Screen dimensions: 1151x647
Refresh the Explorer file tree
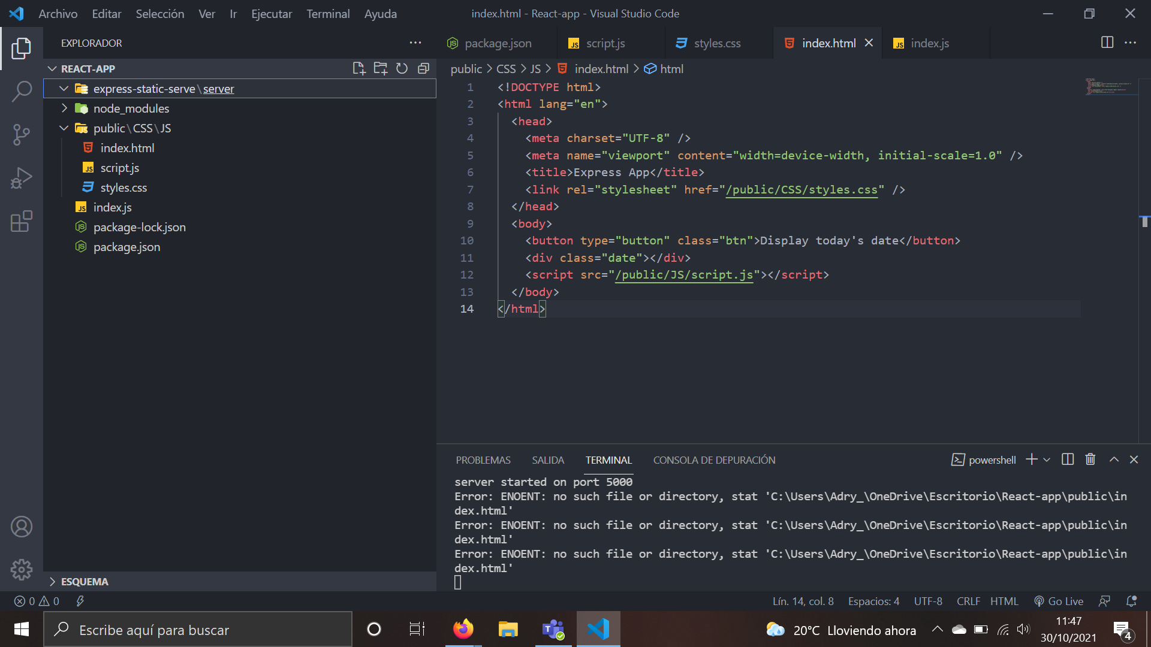(x=402, y=68)
